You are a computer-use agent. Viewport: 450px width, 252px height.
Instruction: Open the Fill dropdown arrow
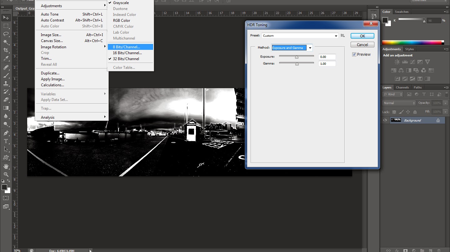[445, 112]
